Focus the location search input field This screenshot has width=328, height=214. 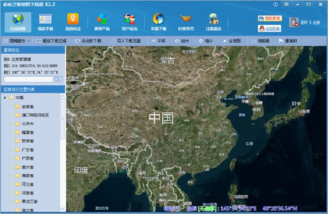(x=28, y=79)
